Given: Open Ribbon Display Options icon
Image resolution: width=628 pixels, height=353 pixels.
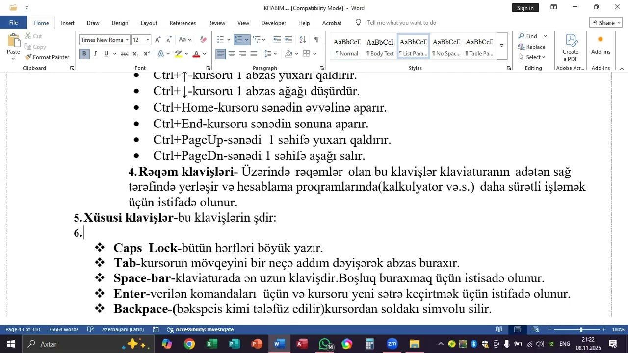Looking at the screenshot, I should tap(553, 7).
